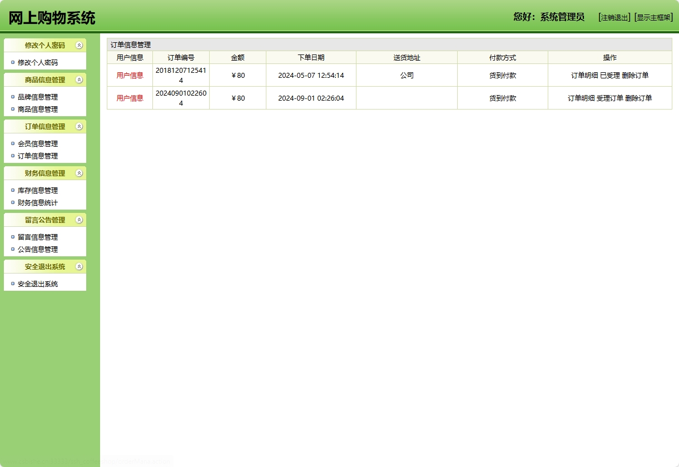
Task: Open 品牌信息管理 in sidebar
Action: point(38,97)
